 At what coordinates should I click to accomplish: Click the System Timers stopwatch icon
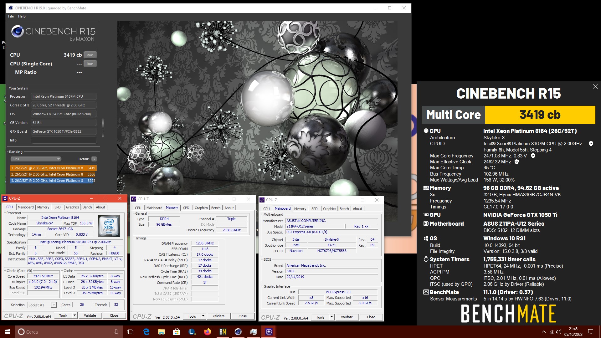(x=426, y=259)
